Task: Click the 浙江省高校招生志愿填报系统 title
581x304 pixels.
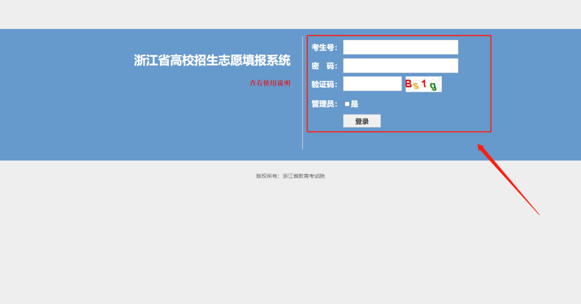Action: click(212, 60)
